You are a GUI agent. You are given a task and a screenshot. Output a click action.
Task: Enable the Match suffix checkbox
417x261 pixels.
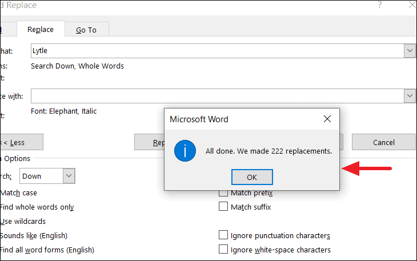(223, 207)
